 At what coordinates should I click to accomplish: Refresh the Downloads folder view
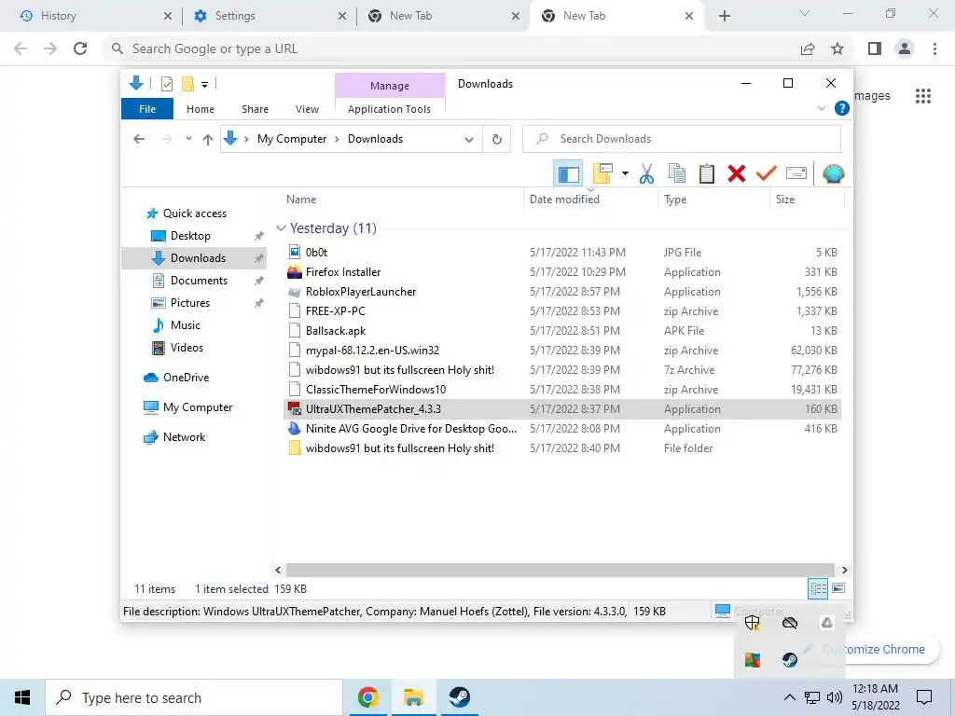click(497, 140)
